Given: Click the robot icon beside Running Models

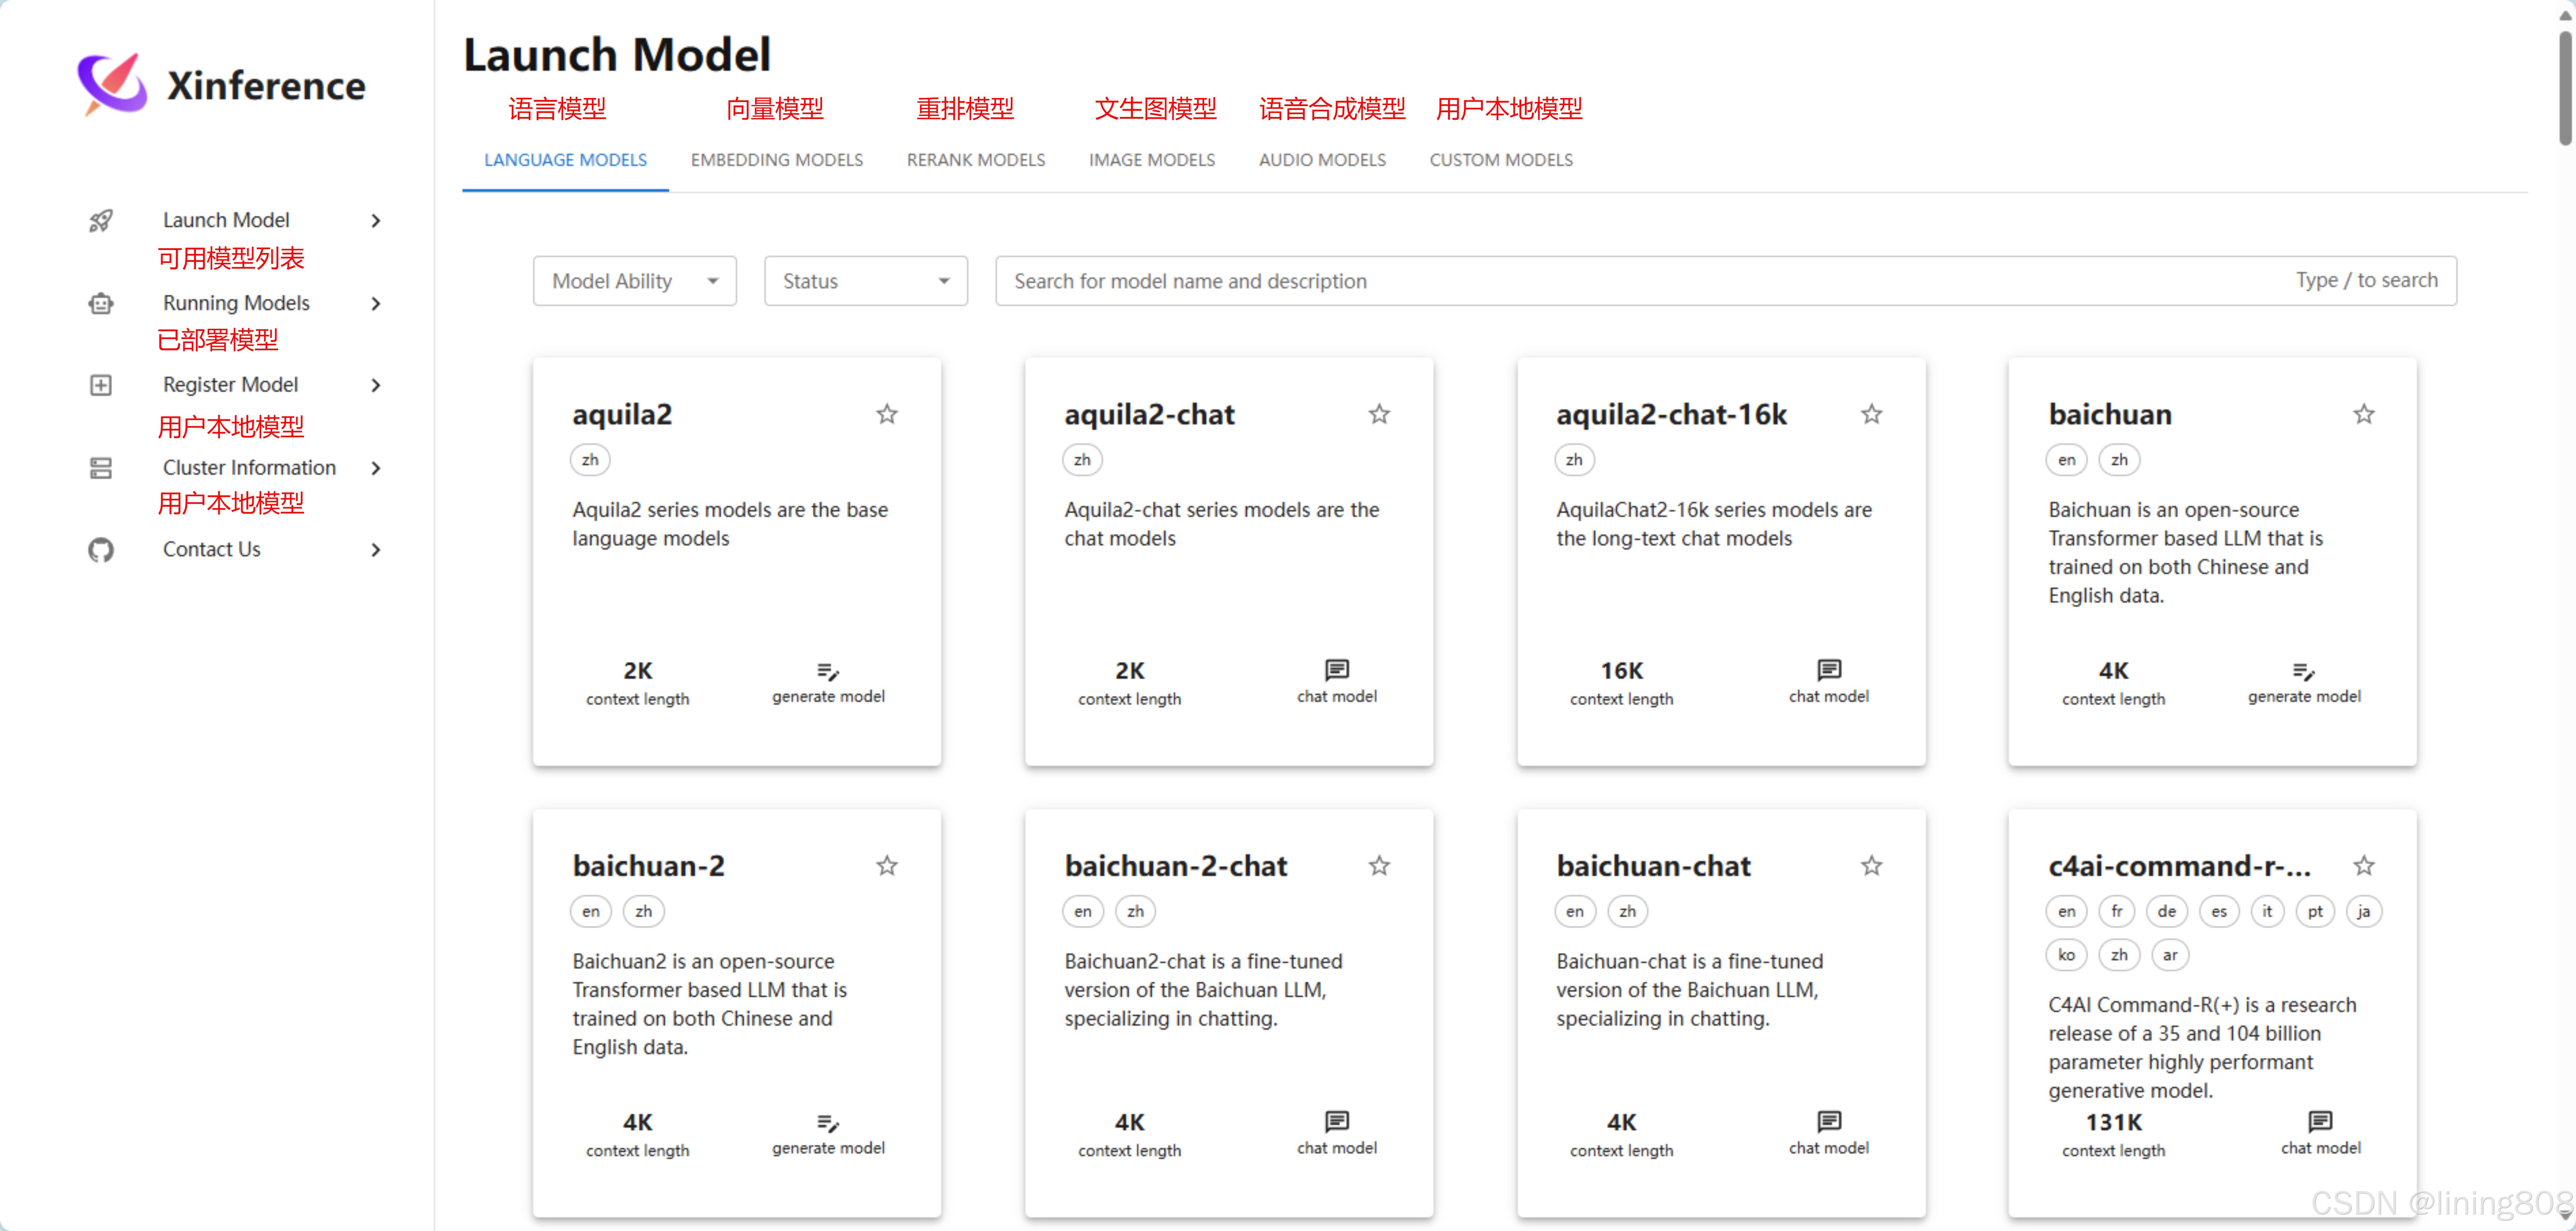Looking at the screenshot, I should (101, 303).
